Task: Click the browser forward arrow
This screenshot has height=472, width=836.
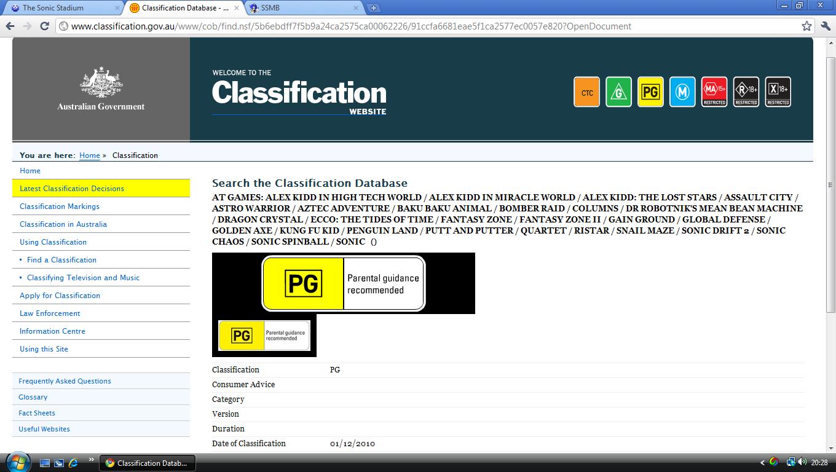Action: coord(27,26)
